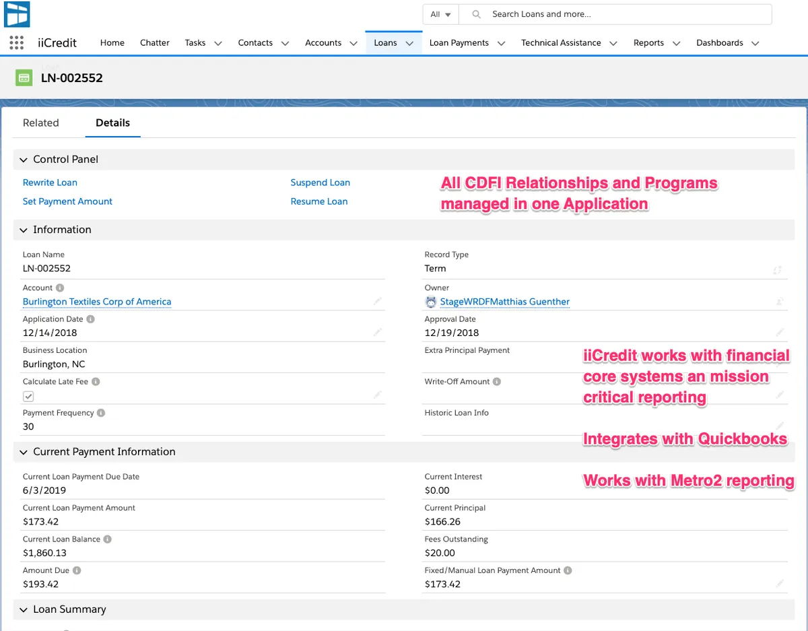
Task: Edit Approval Date with pencil icon
Action: click(x=779, y=332)
